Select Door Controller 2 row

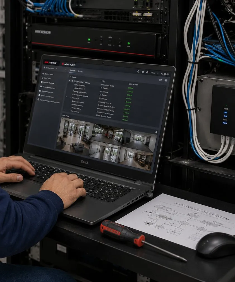[77, 105]
